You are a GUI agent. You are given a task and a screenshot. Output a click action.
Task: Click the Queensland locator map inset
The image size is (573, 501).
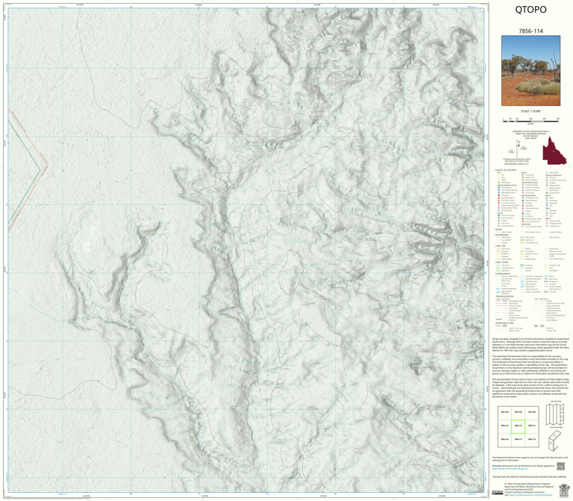[x=554, y=151]
